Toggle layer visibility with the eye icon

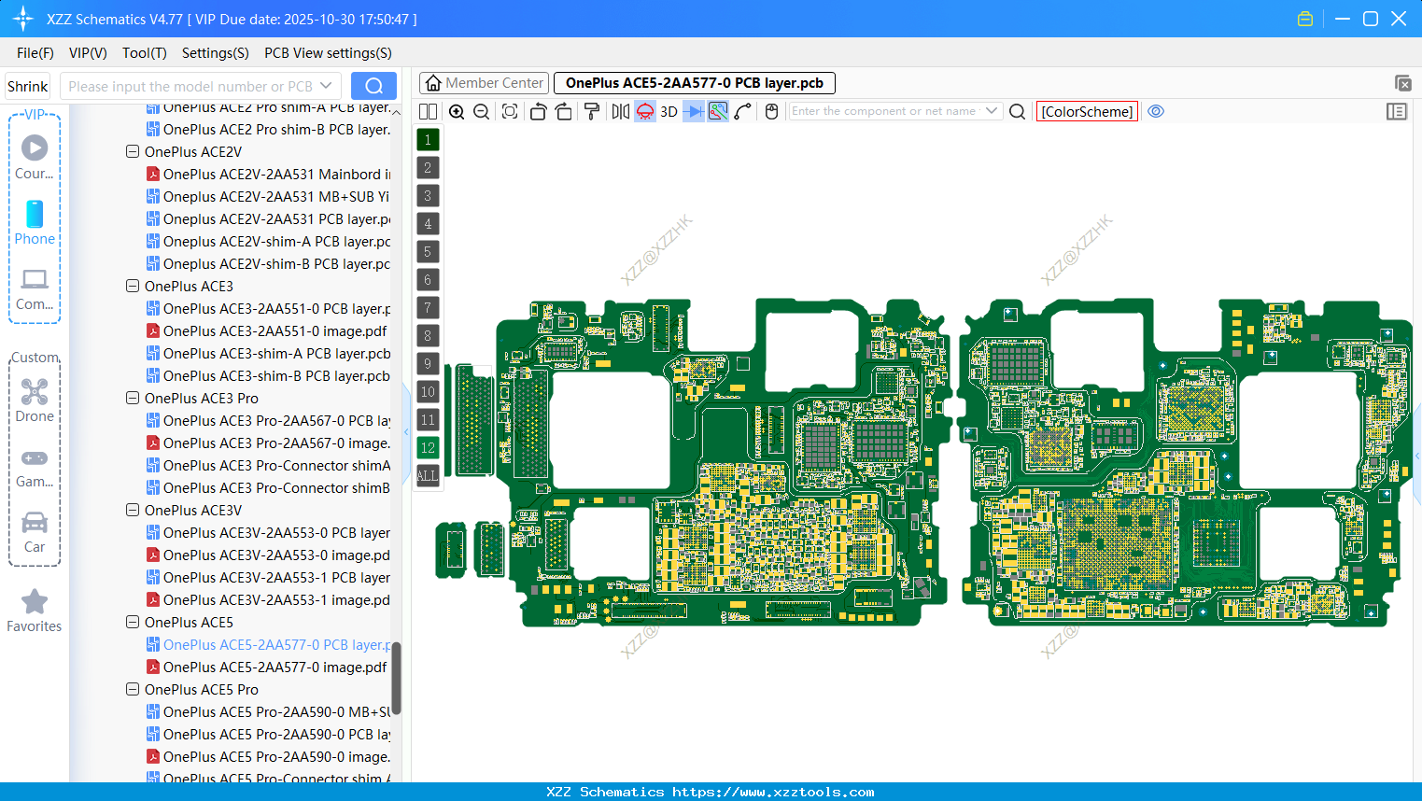1156,111
